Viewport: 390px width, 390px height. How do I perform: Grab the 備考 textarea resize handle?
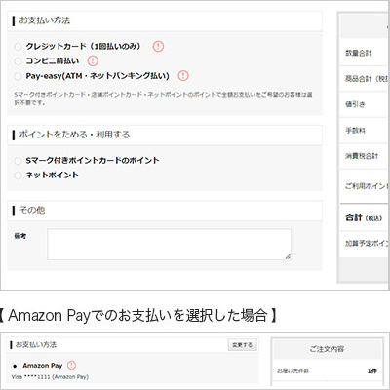tap(288, 256)
